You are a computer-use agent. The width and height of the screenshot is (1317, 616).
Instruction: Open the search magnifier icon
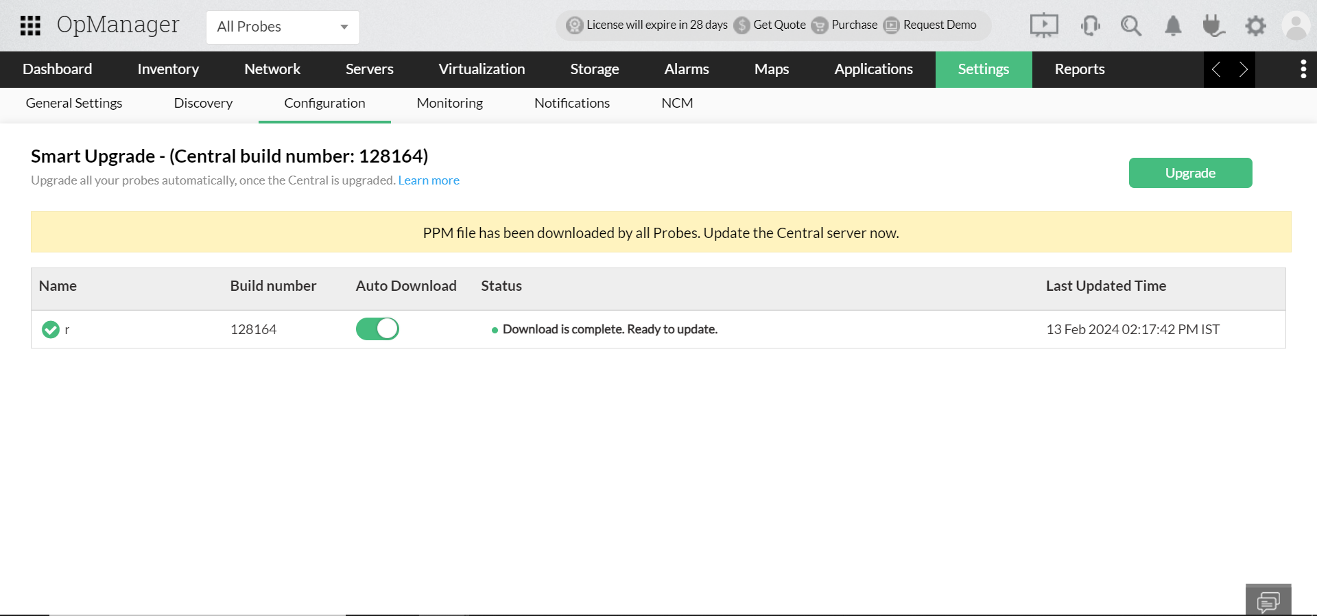click(x=1131, y=26)
